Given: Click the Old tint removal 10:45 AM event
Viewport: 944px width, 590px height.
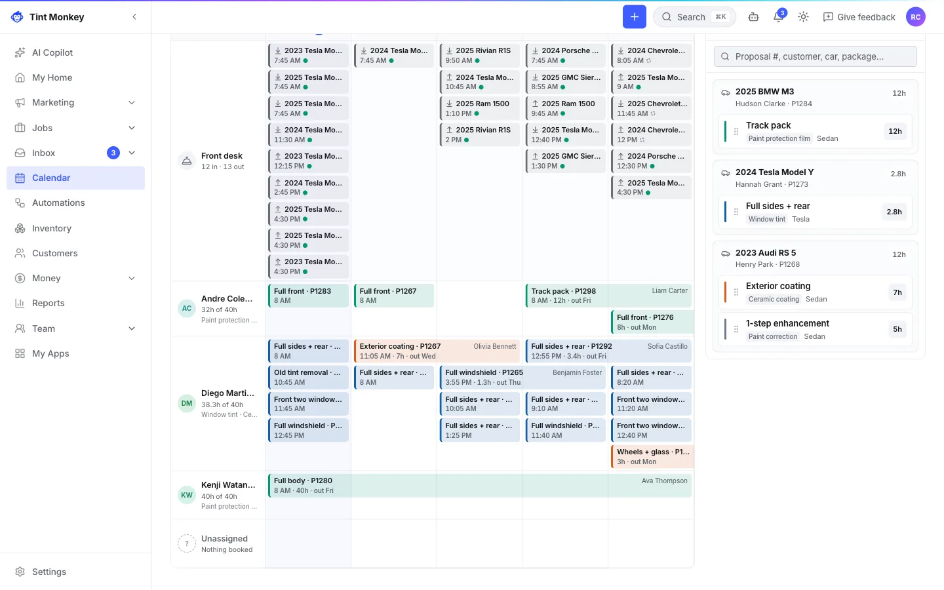Looking at the screenshot, I should (x=308, y=378).
